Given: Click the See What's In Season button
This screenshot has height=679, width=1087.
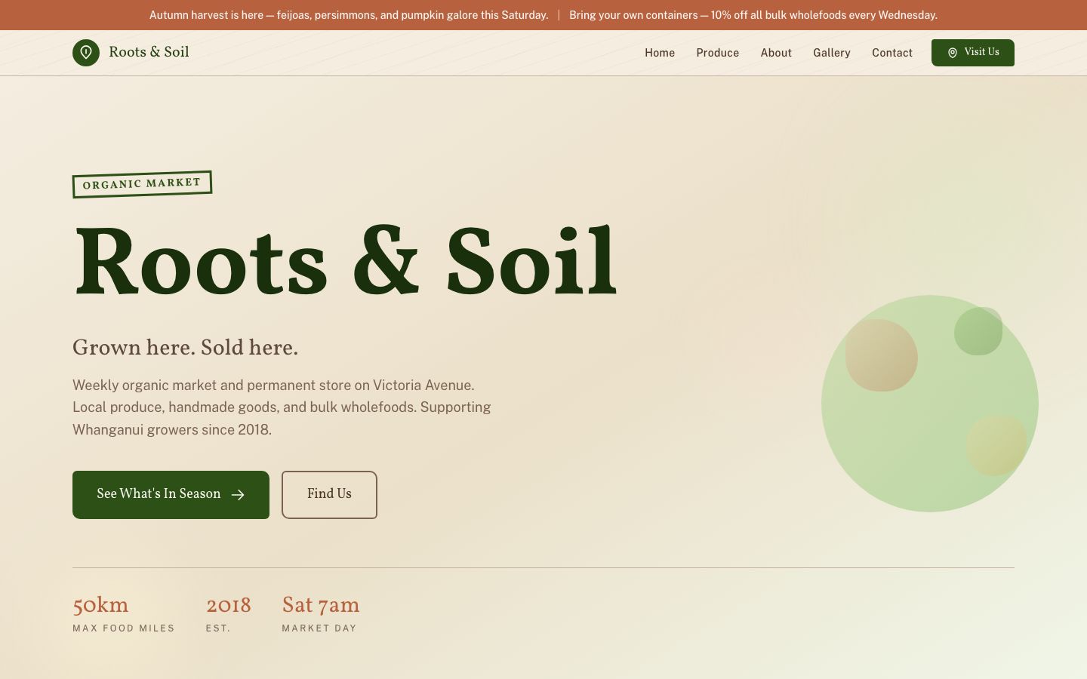Looking at the screenshot, I should tap(171, 495).
